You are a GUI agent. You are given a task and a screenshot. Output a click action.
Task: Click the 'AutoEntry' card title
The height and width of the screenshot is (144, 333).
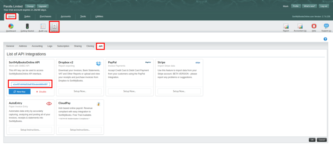[x=16, y=103]
